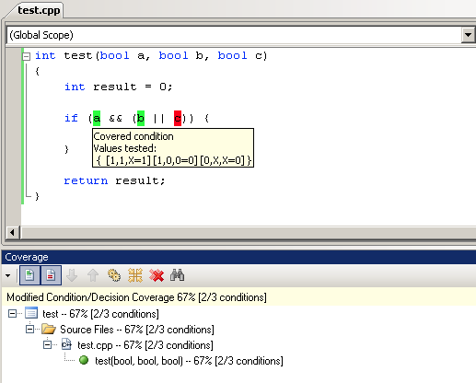Click the green highlighted condition b
The image size is (476, 383).
click(141, 118)
